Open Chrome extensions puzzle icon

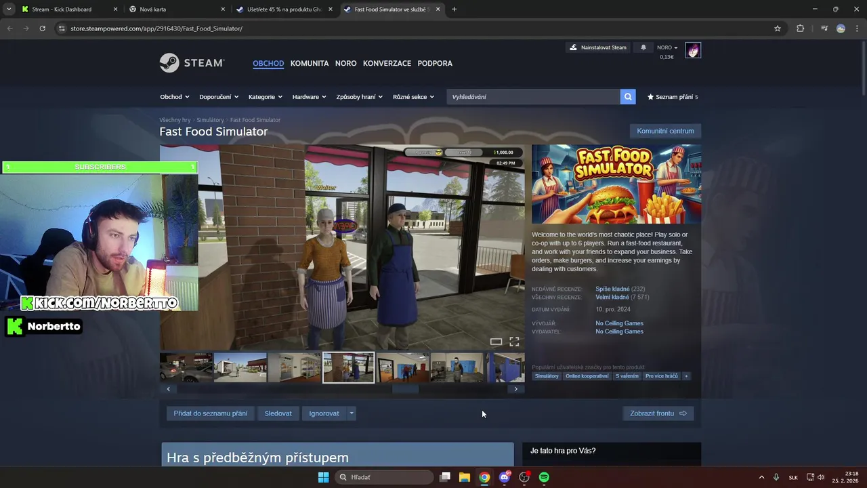point(800,28)
